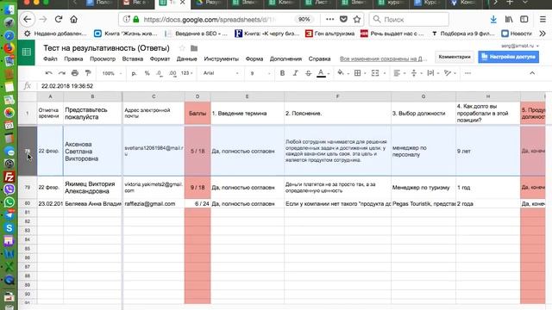
Task: Click the Поиск search field
Action: click(x=409, y=19)
